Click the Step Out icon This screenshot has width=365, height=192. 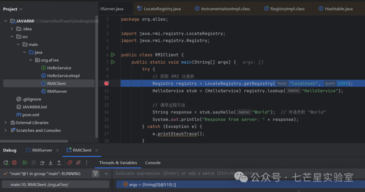coord(59,163)
